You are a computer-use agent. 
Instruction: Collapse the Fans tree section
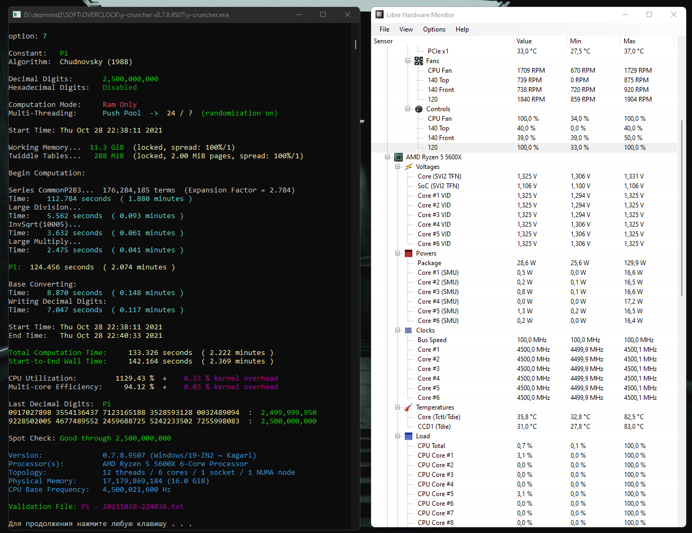pyautogui.click(x=407, y=61)
